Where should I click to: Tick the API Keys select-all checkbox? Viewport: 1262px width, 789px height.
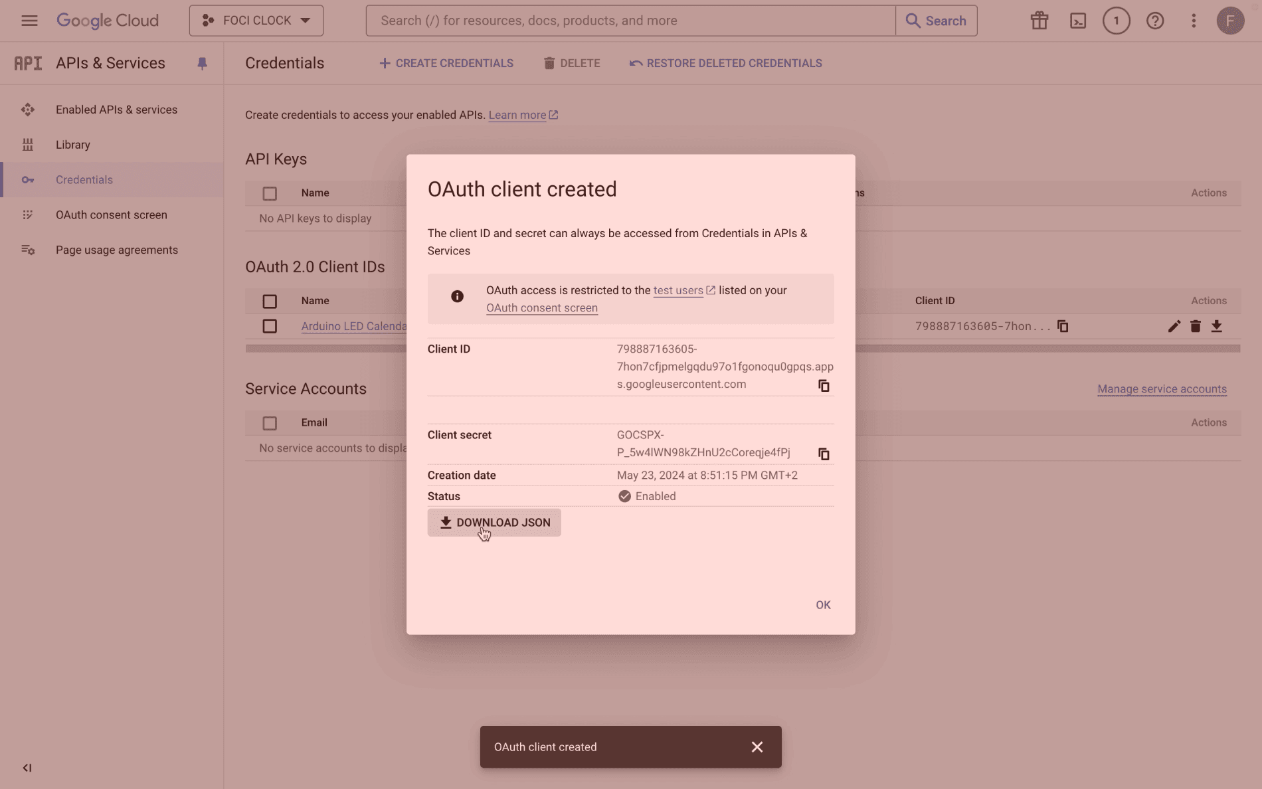click(x=270, y=193)
